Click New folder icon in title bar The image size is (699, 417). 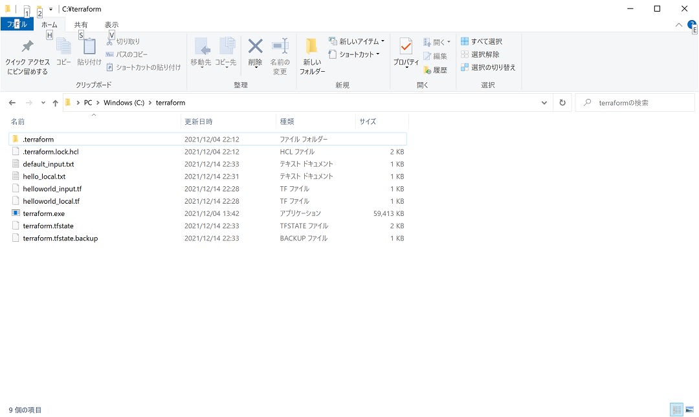click(39, 9)
